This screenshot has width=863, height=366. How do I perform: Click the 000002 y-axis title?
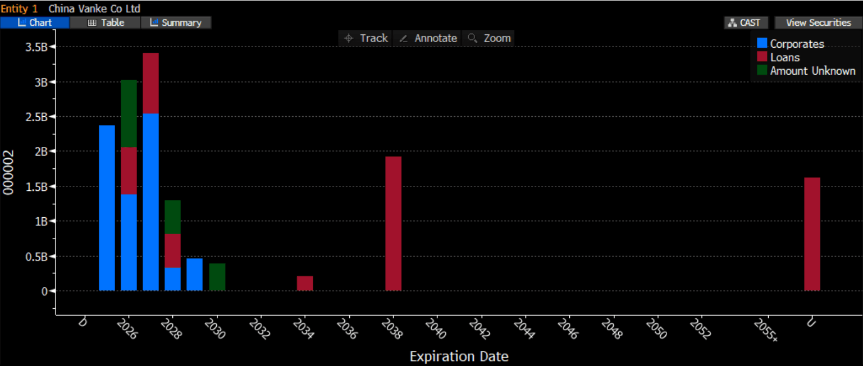[8, 172]
